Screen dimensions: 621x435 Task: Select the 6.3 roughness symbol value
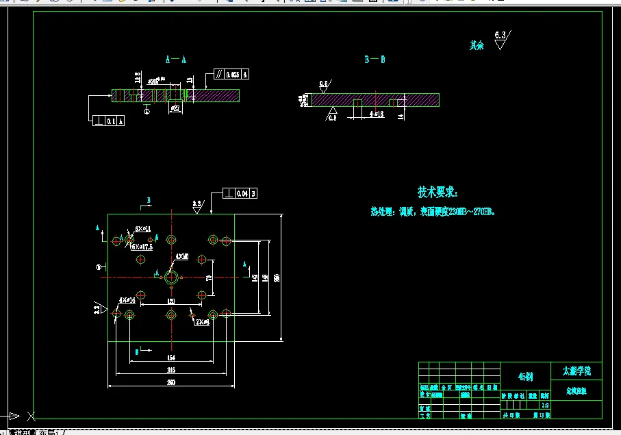[x=500, y=35]
